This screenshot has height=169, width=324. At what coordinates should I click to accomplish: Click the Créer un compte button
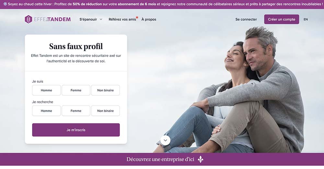click(x=282, y=19)
